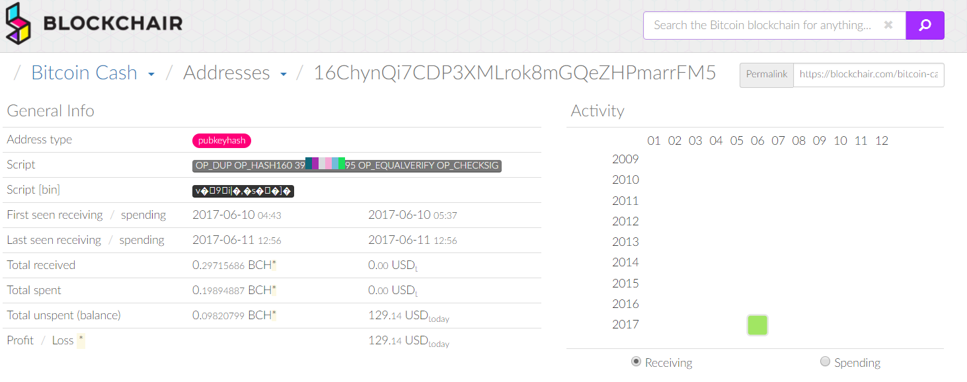
Task: Click the BLOCKCHAIR wordmark text
Action: [113, 24]
